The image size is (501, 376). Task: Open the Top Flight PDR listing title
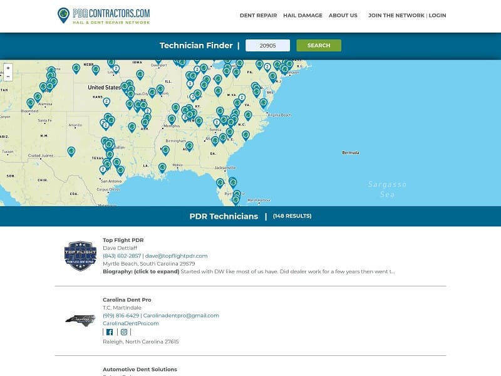(123, 240)
